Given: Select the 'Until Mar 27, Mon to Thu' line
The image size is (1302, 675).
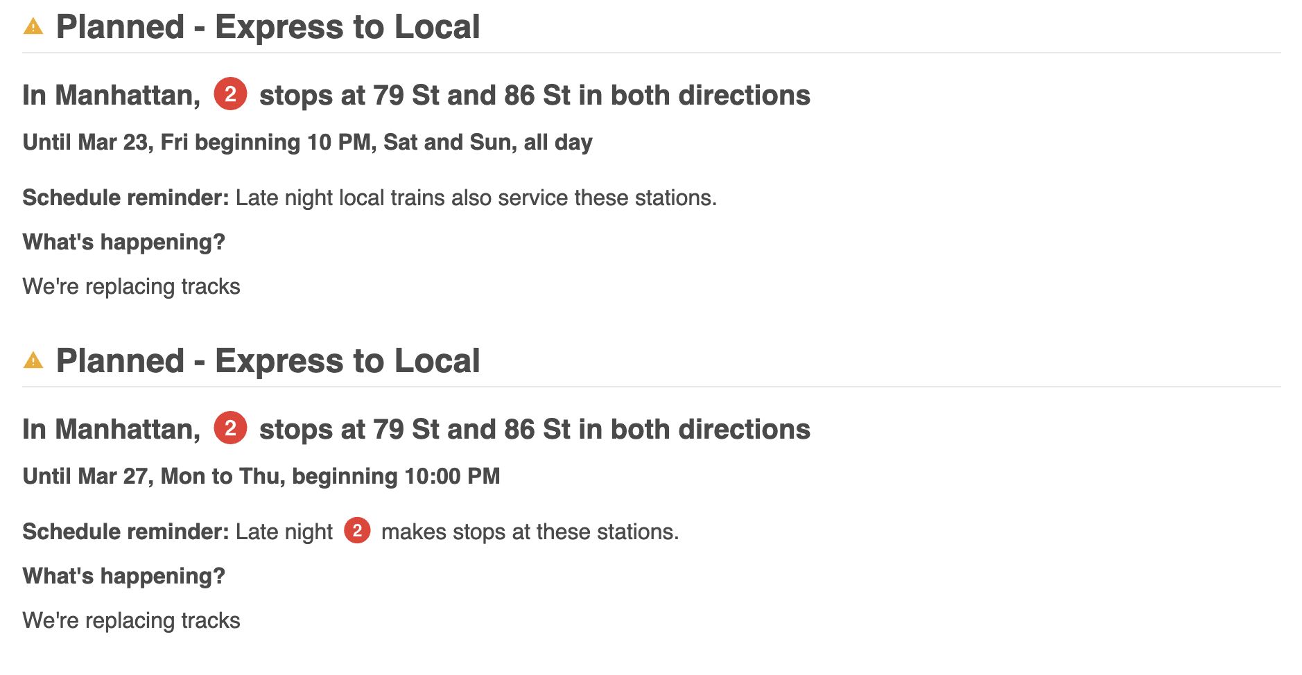Looking at the screenshot, I should pos(261,476).
